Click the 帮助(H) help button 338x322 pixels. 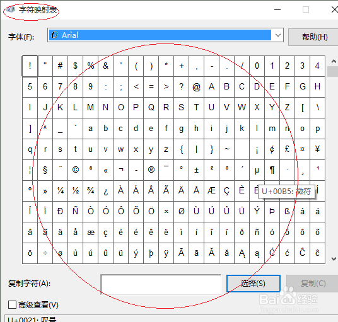pyautogui.click(x=314, y=37)
